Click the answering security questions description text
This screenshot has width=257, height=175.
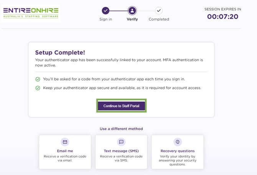pyautogui.click(x=177, y=160)
